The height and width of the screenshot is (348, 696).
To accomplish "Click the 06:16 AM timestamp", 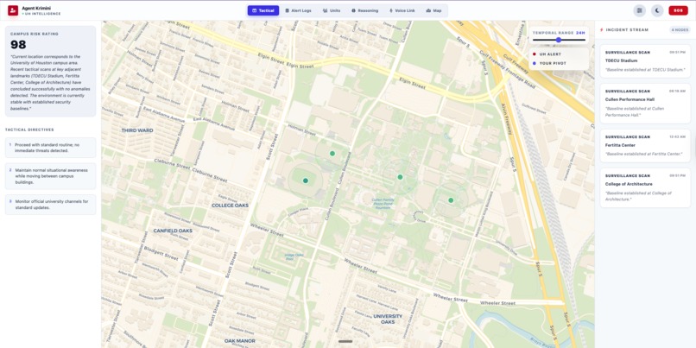I will (x=677, y=91).
